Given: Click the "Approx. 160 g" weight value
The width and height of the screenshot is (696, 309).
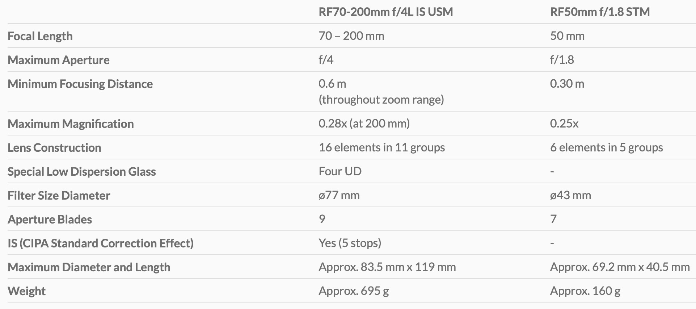Looking at the screenshot, I should tap(585, 291).
